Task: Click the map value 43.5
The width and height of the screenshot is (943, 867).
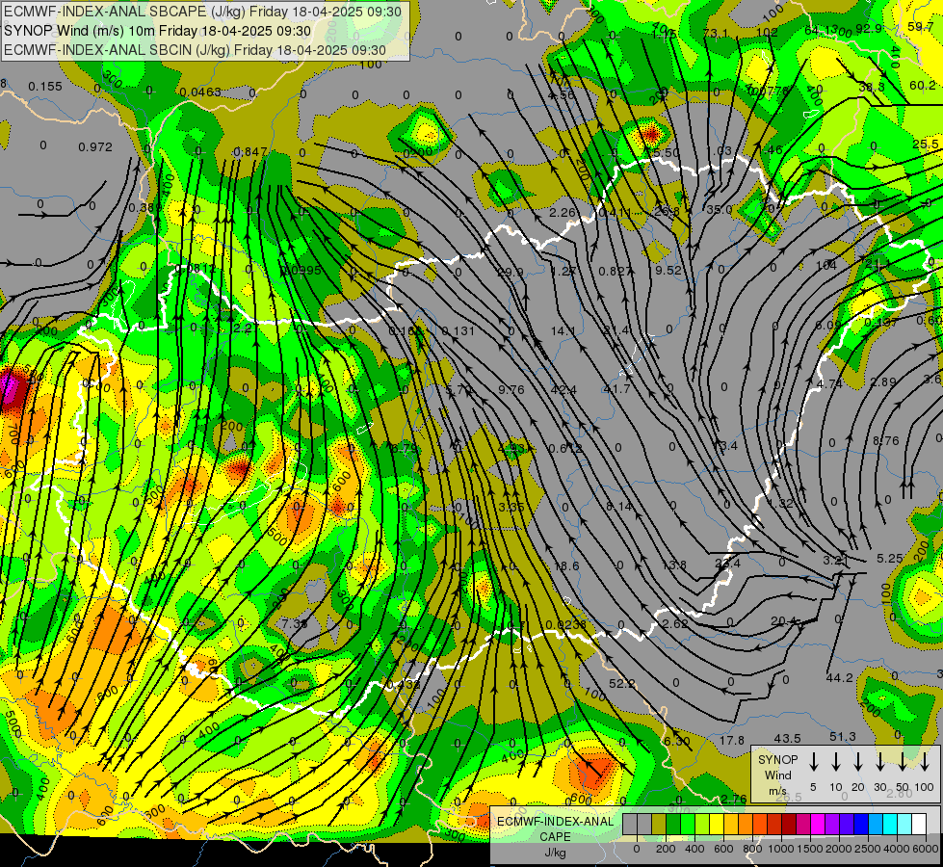Action: [787, 738]
